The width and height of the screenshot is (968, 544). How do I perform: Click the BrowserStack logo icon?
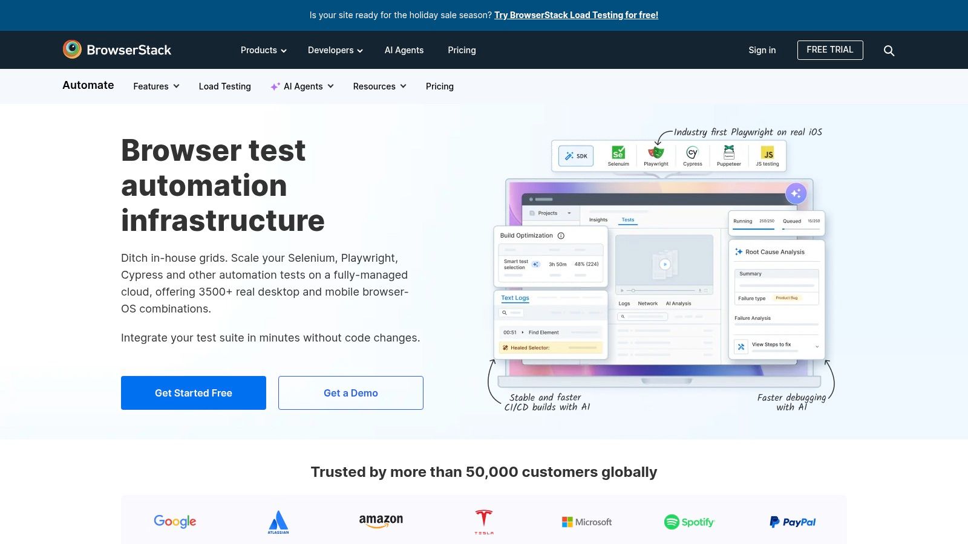point(72,50)
